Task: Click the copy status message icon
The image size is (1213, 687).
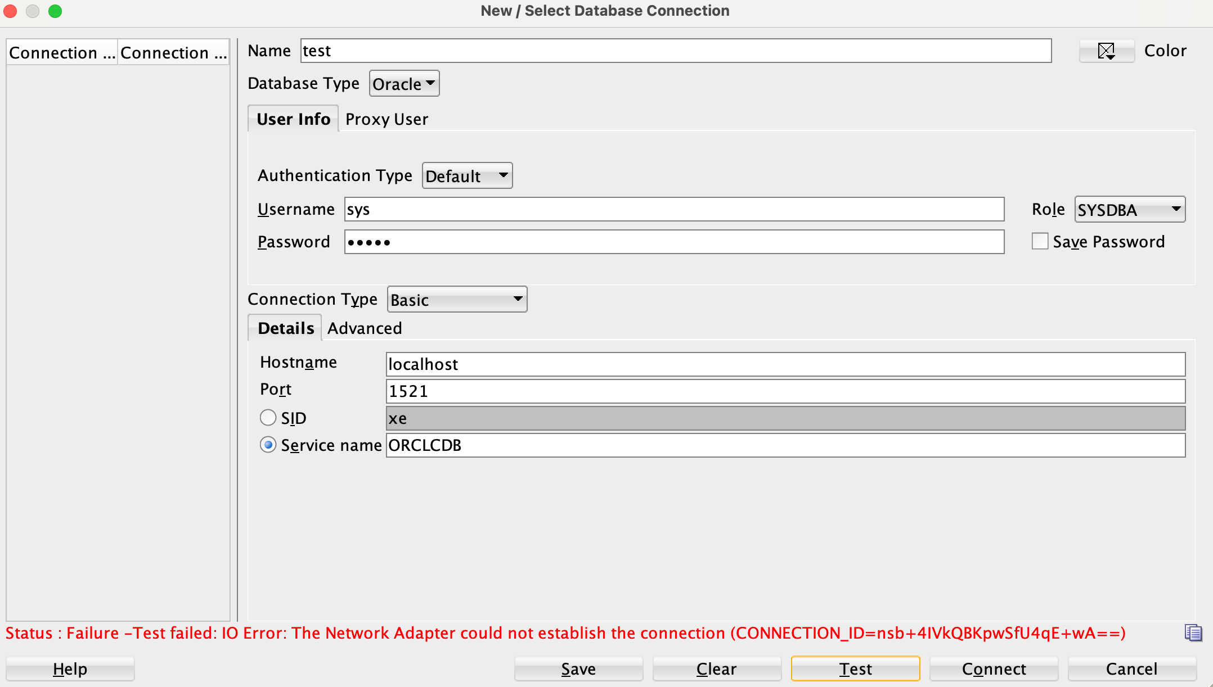Action: click(x=1193, y=633)
